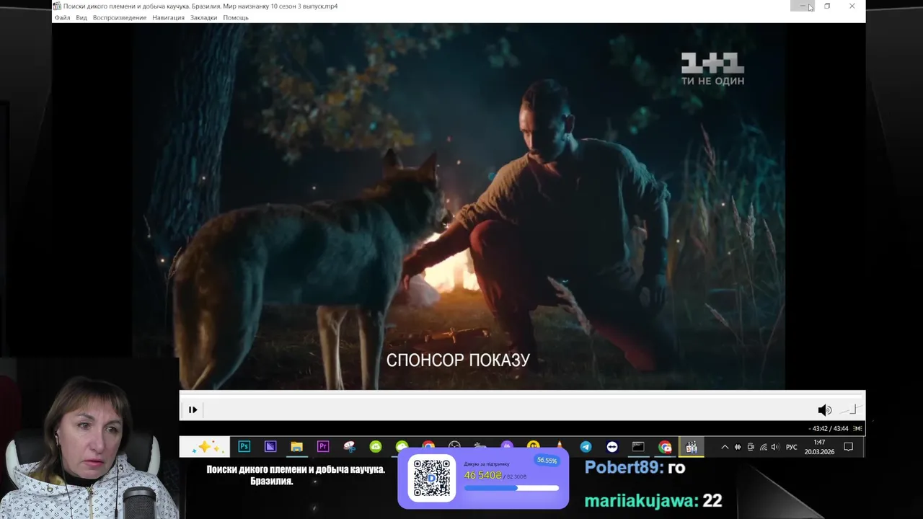Viewport: 923px width, 519px height.
Task: Open the Воспроизведение menu
Action: (x=120, y=17)
